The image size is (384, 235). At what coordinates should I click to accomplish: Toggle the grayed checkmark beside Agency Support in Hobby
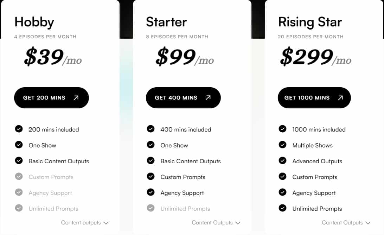tap(19, 192)
